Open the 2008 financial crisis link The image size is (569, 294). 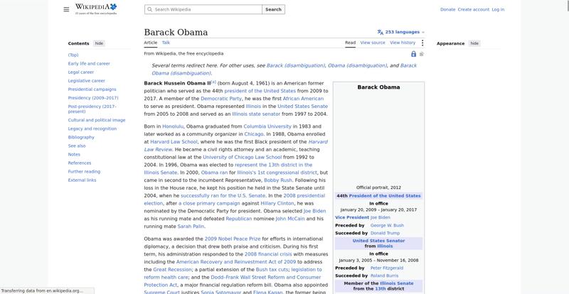(268, 254)
